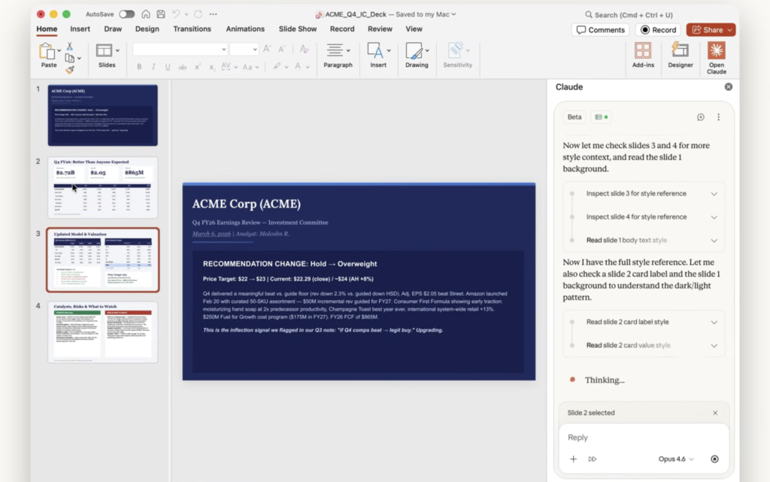Select the Animations ribbon tab

(x=245, y=29)
